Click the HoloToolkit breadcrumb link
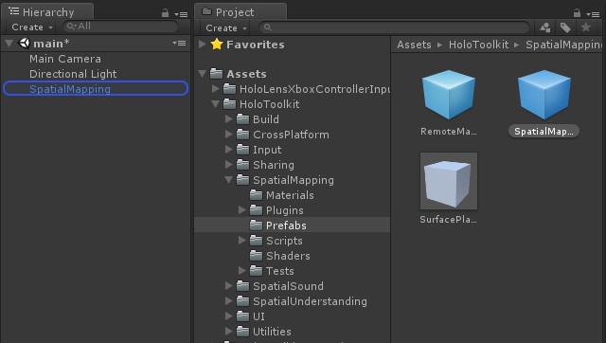The height and width of the screenshot is (343, 606). point(478,45)
